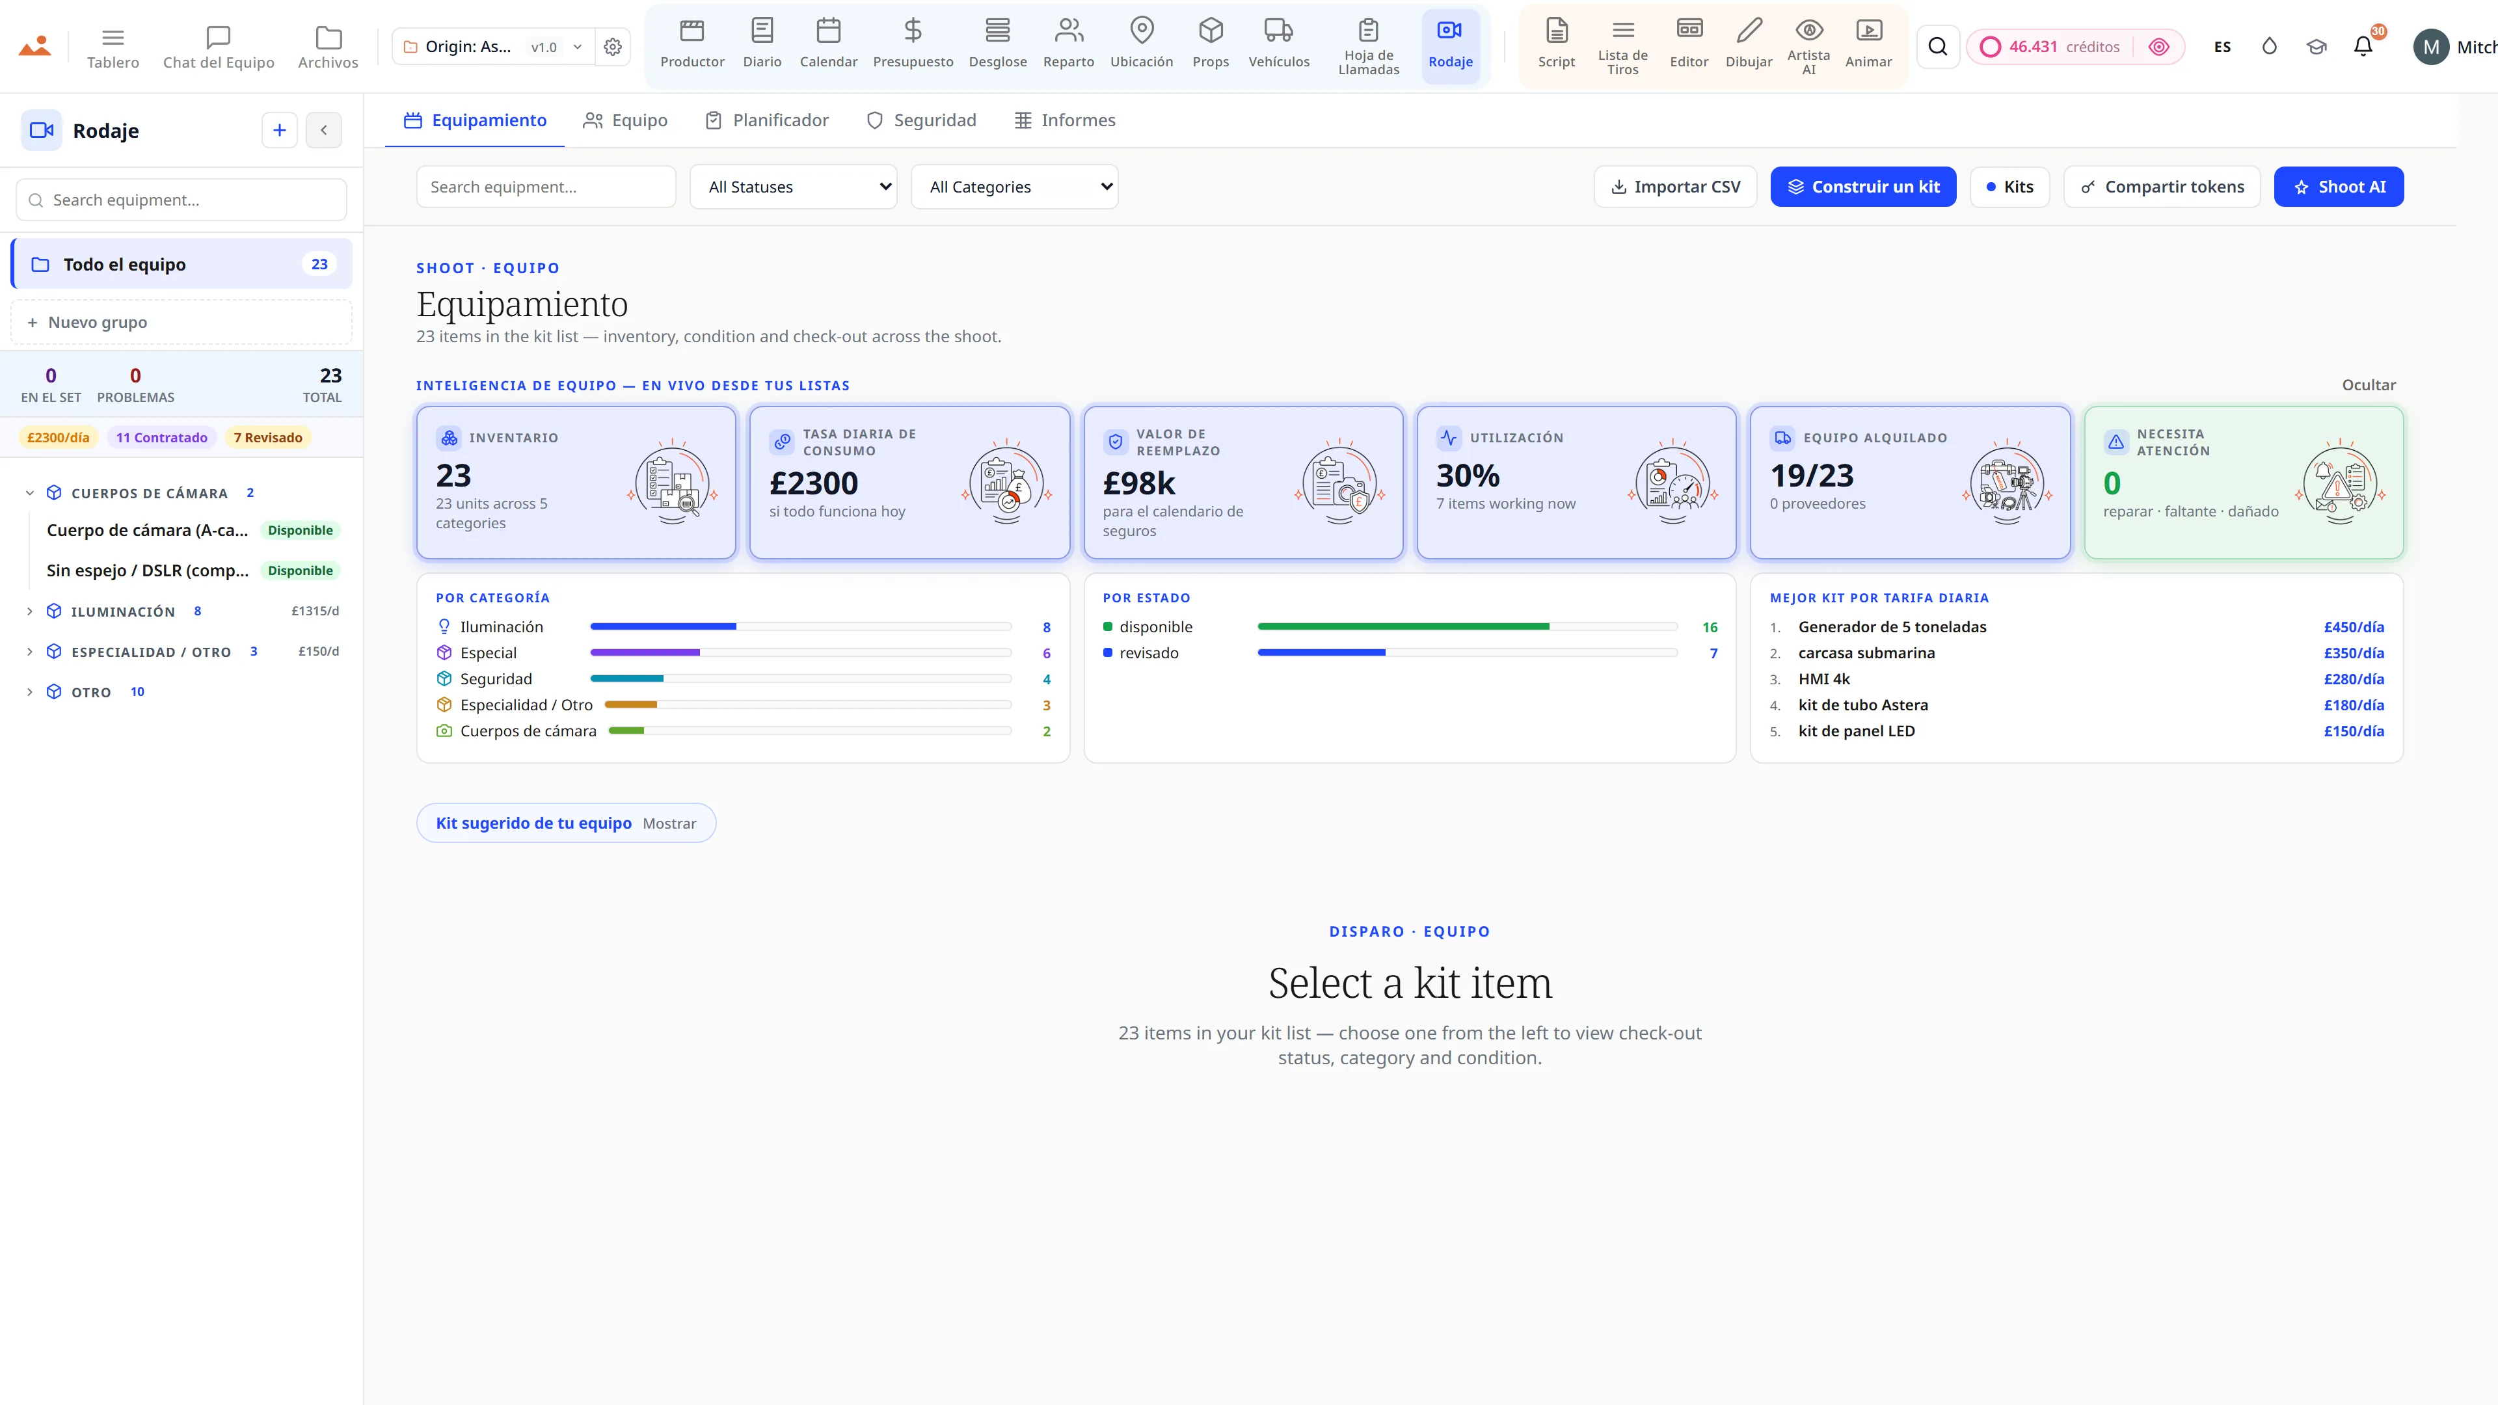
Task: Switch to the Informes tab
Action: [x=1065, y=120]
